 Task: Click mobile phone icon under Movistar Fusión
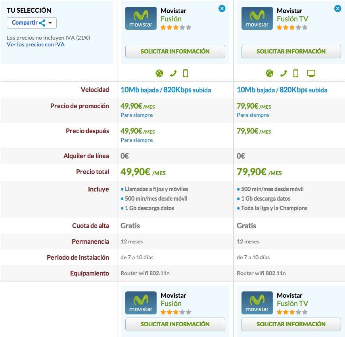[186, 73]
